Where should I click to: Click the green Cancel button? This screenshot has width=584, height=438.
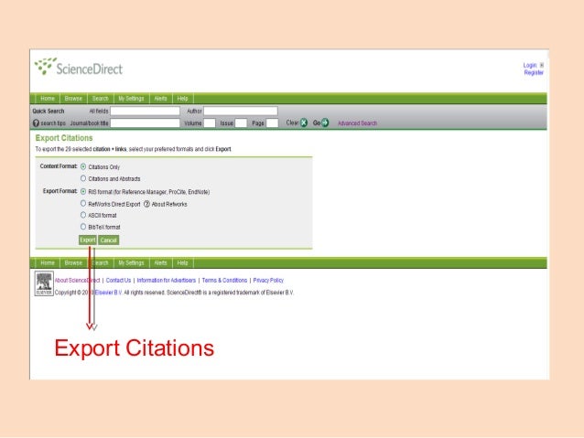(x=109, y=240)
